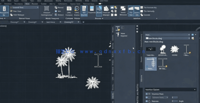The width and height of the screenshot is (200, 103).
Task: Select the HOJAS block thumbnail
Action: pos(175,50)
